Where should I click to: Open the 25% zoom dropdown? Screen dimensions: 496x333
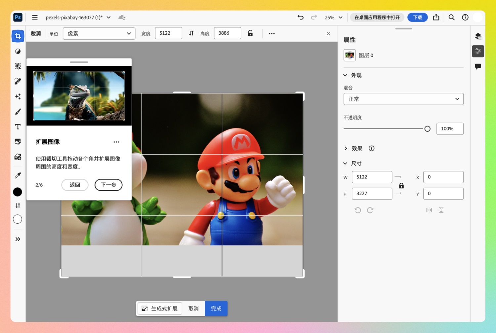tap(334, 17)
